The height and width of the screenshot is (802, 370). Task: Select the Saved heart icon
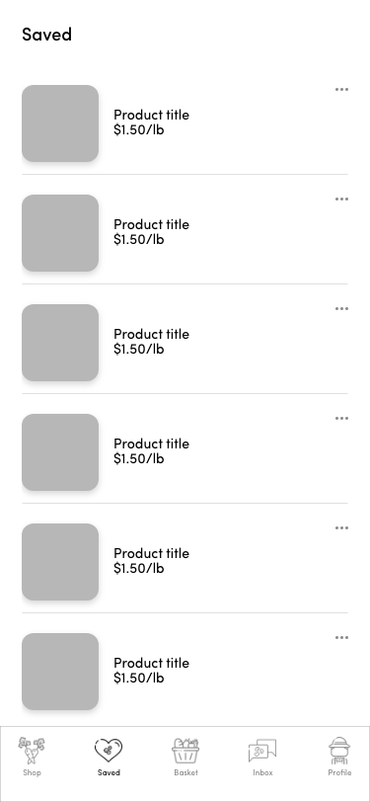point(109,751)
